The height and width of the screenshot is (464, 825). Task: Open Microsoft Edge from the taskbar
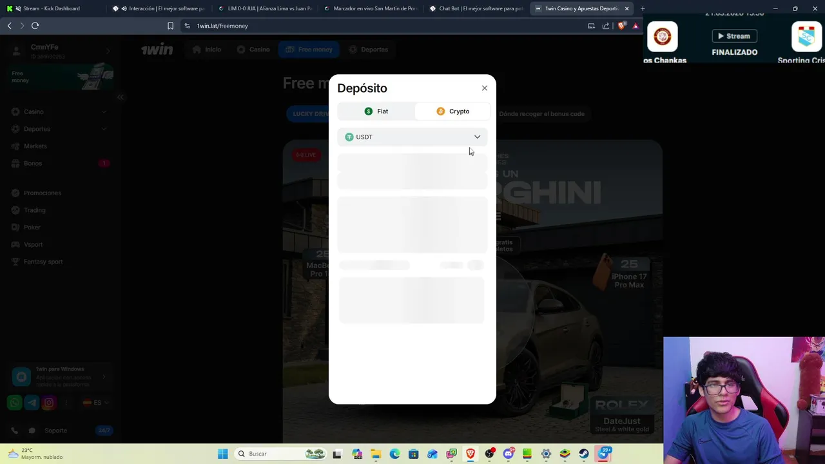click(394, 454)
